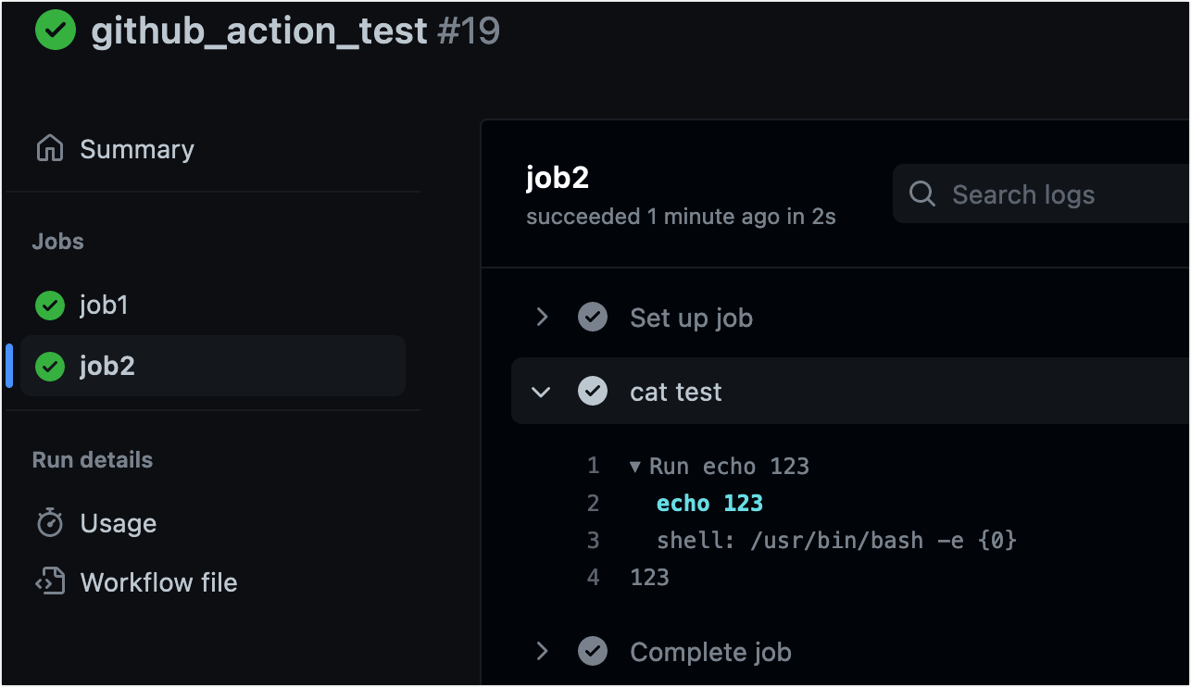Click the green check icon beside job2

pos(49,367)
